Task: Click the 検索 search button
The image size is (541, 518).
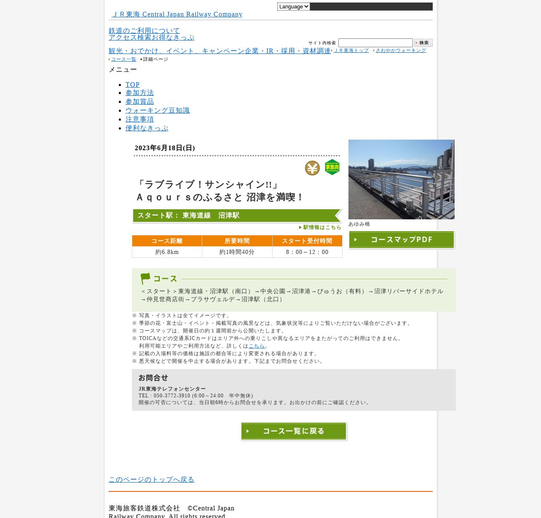Action: pos(423,43)
